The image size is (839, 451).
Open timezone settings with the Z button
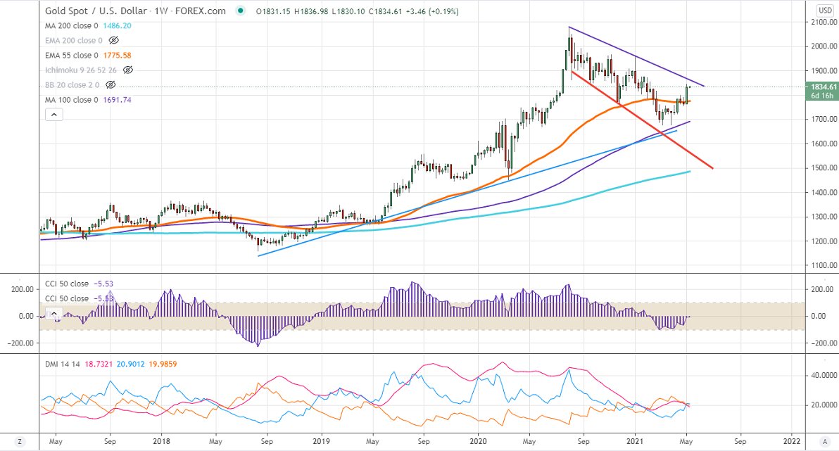[20, 441]
